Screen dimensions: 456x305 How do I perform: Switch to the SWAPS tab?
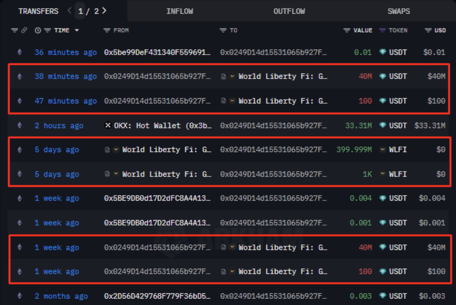399,11
